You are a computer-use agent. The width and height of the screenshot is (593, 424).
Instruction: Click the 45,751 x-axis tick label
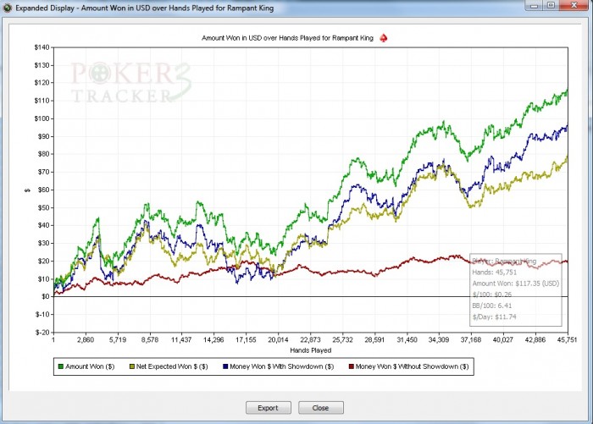point(567,339)
